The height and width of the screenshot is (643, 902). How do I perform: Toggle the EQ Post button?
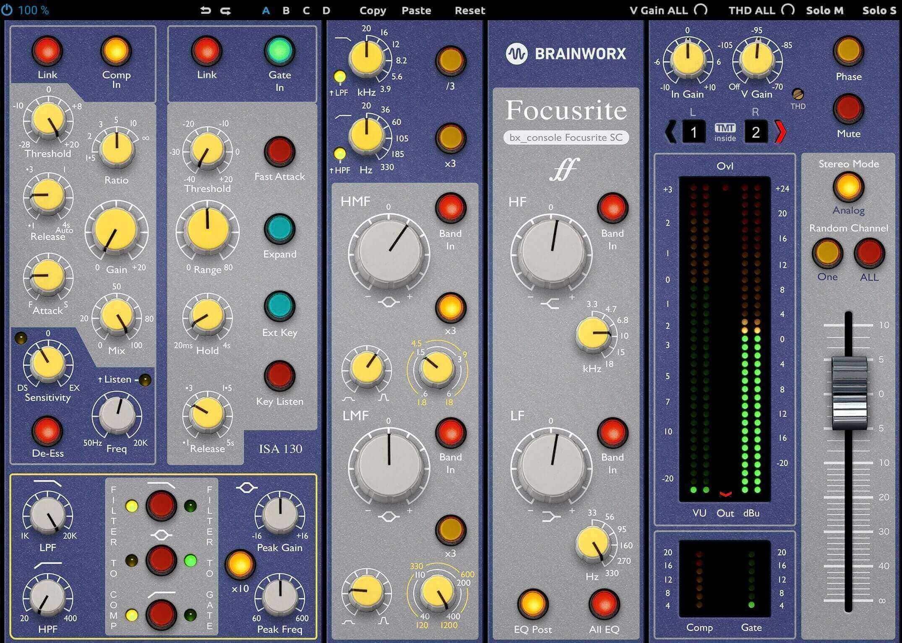[x=533, y=604]
